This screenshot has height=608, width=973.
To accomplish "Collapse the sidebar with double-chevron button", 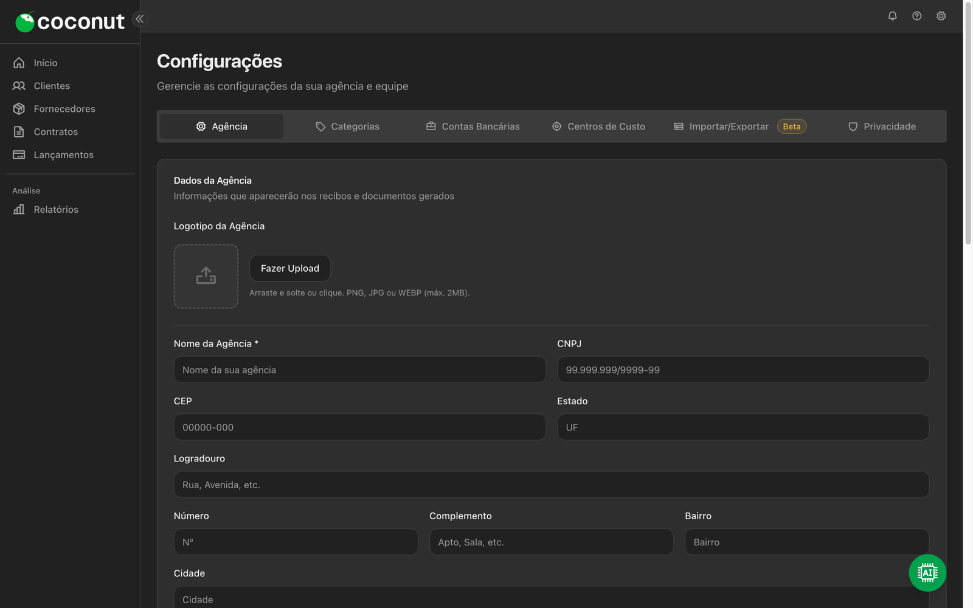I will [140, 19].
